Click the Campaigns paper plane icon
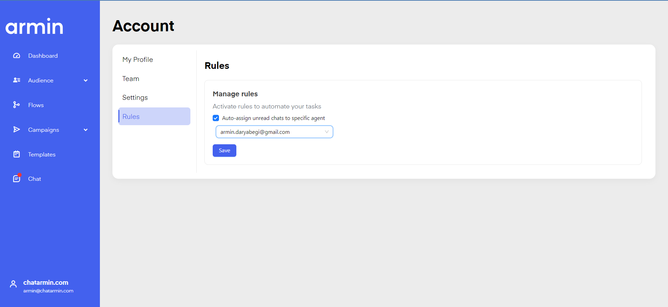668x307 pixels. tap(16, 130)
